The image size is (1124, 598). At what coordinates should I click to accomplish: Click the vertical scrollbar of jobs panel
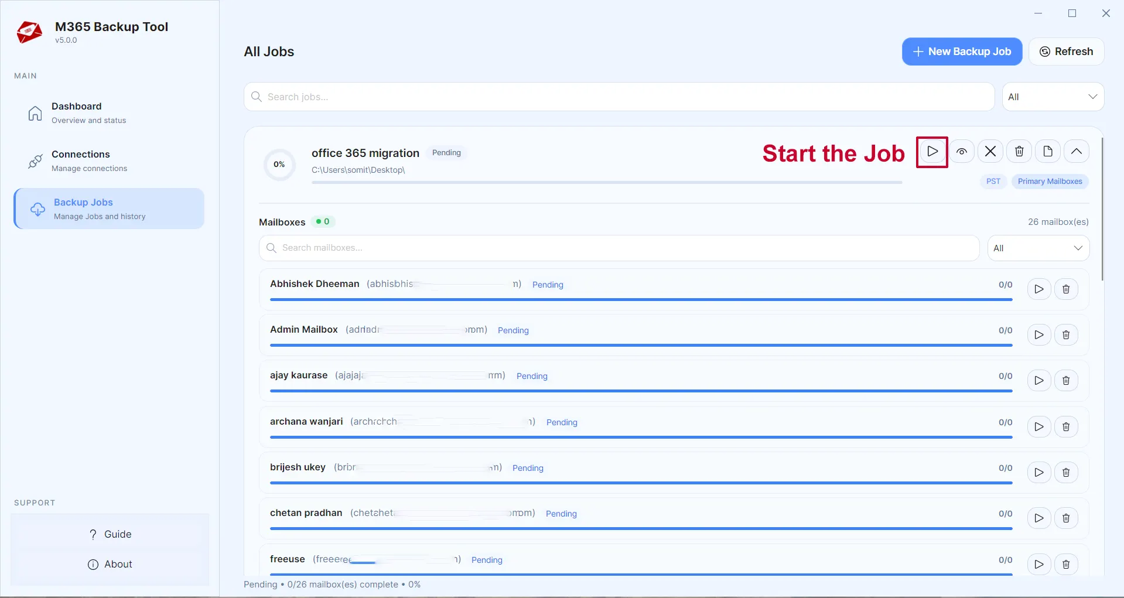(x=1102, y=209)
